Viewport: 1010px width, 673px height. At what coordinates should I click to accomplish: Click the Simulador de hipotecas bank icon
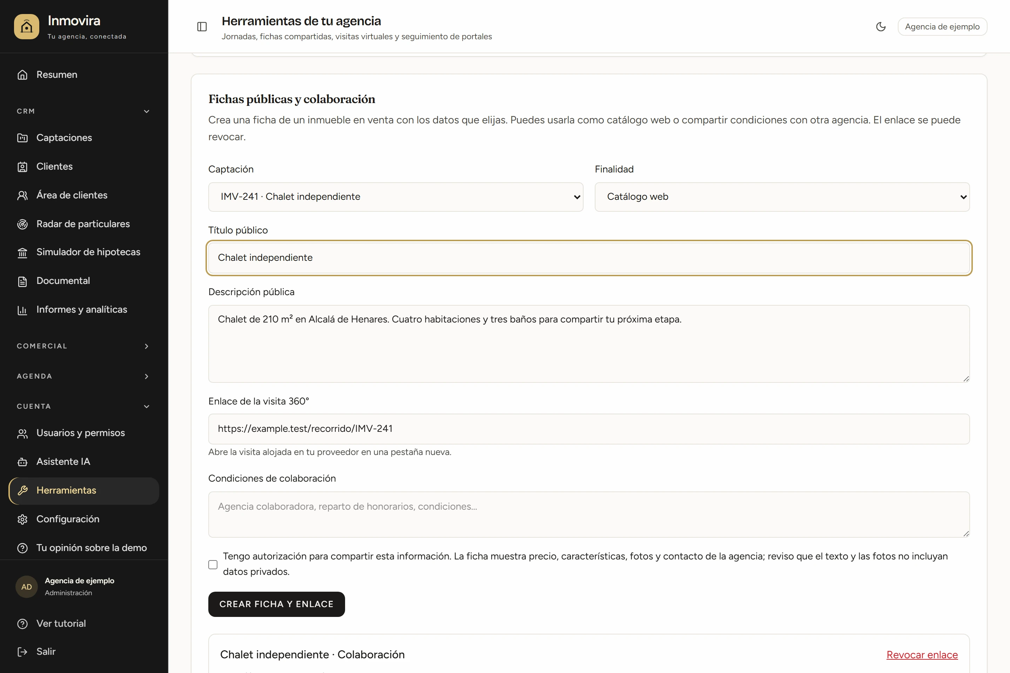tap(22, 252)
